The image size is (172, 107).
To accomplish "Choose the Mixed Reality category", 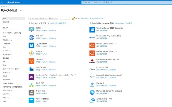I will (8, 83).
